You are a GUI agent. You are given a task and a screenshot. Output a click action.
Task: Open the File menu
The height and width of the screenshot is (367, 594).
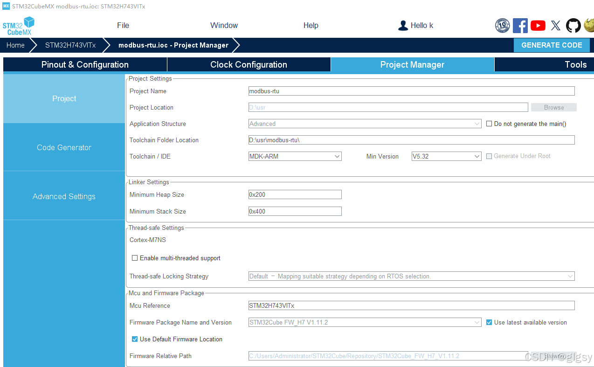point(123,25)
